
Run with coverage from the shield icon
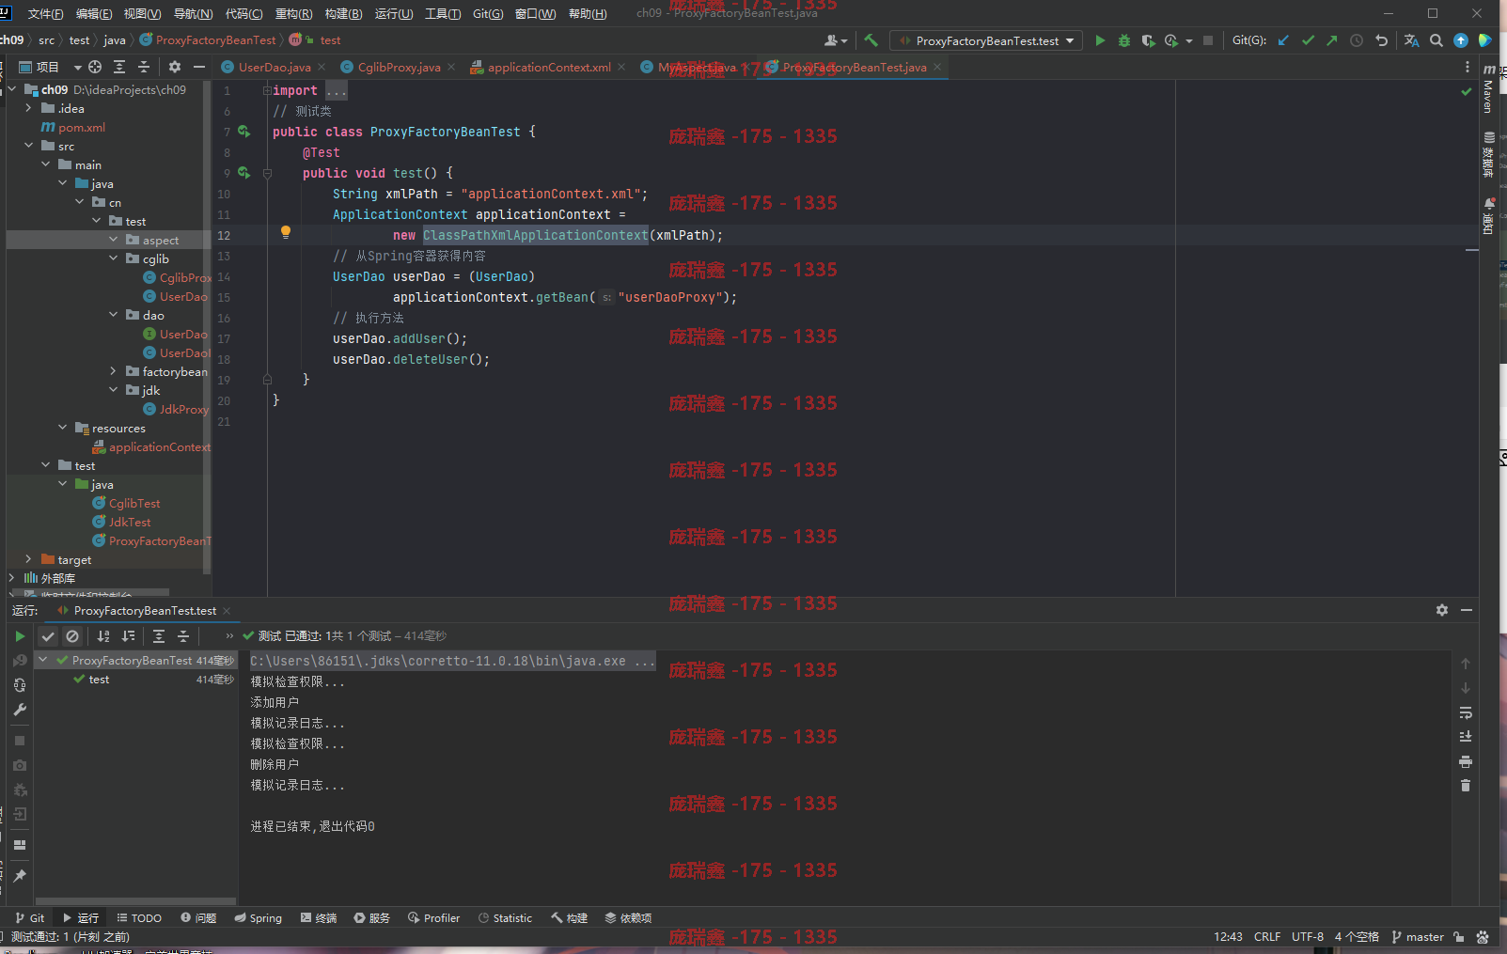tap(1148, 40)
